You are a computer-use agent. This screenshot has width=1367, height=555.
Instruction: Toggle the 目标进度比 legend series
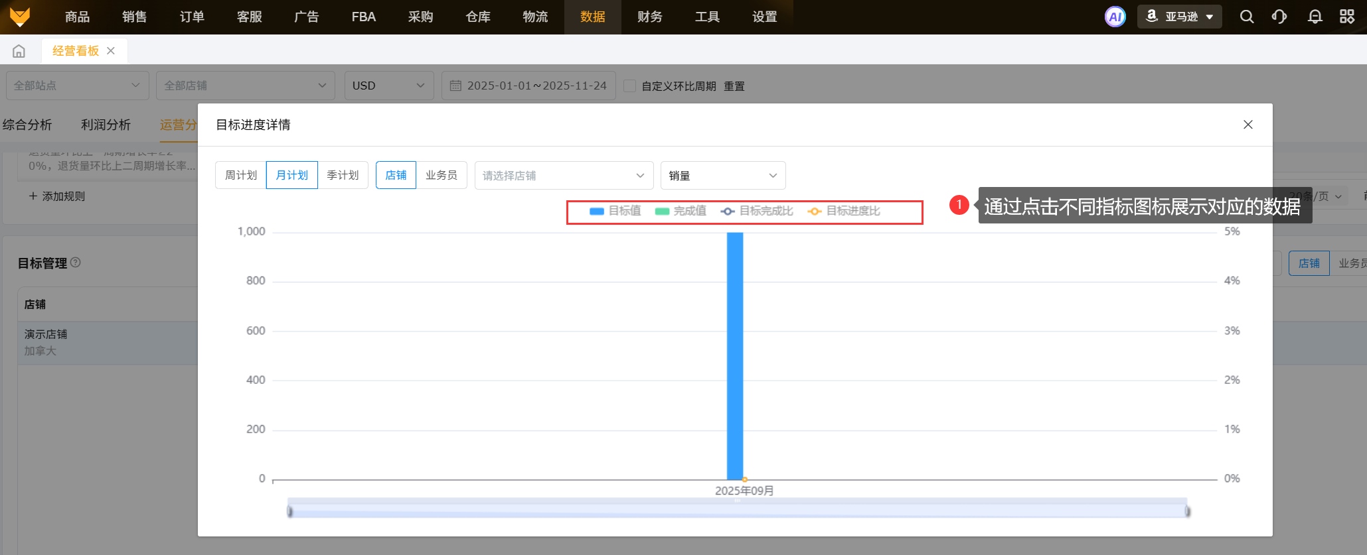844,211
